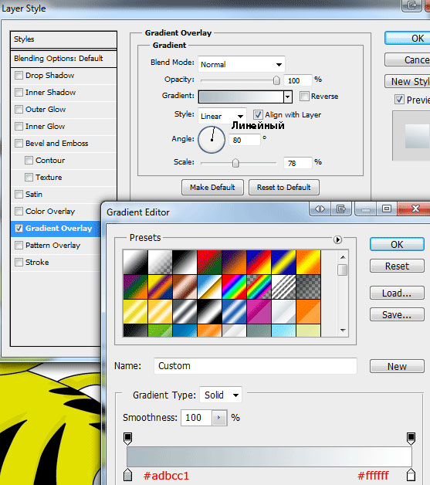Click the Angle value field
Screen dimensions: 430x485
(245, 140)
